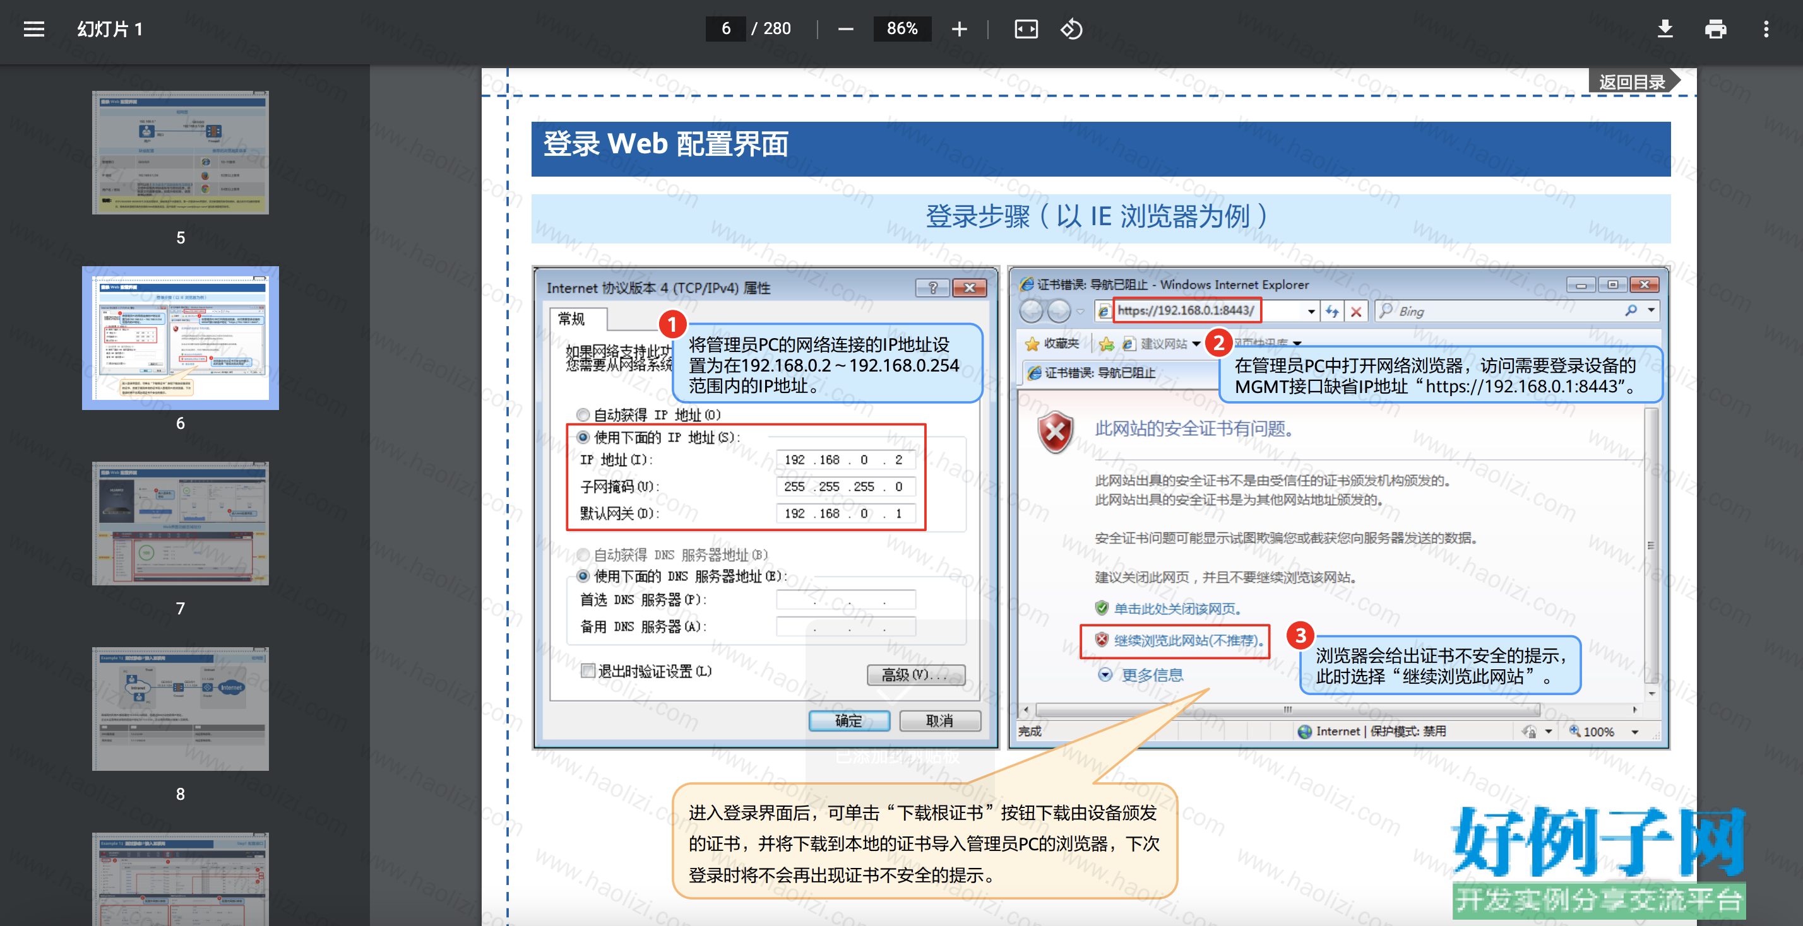1803x926 pixels.
Task: Open the IE address bar dropdown
Action: point(1311,311)
